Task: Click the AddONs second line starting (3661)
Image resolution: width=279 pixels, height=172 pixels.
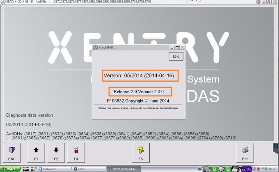Action: 121,138
